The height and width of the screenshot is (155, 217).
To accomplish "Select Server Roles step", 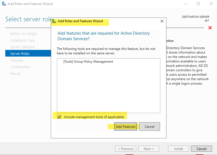I will (x=28, y=53).
